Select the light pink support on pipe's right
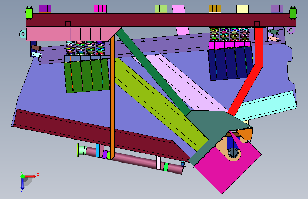The image size is (308, 199). click(x=158, y=163)
